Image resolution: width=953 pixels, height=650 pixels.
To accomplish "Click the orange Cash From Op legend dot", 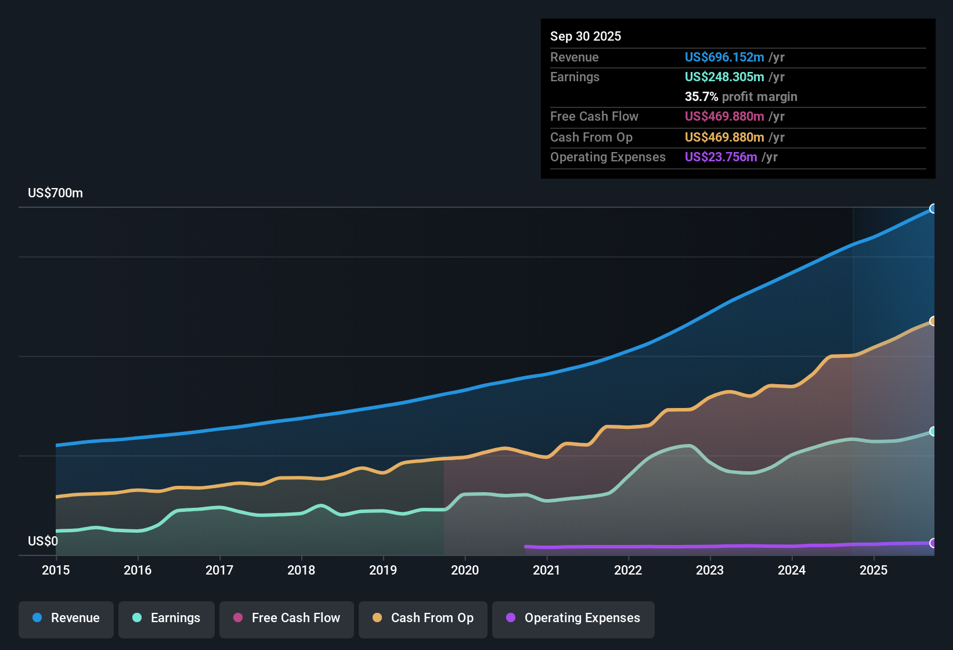I will click(377, 618).
